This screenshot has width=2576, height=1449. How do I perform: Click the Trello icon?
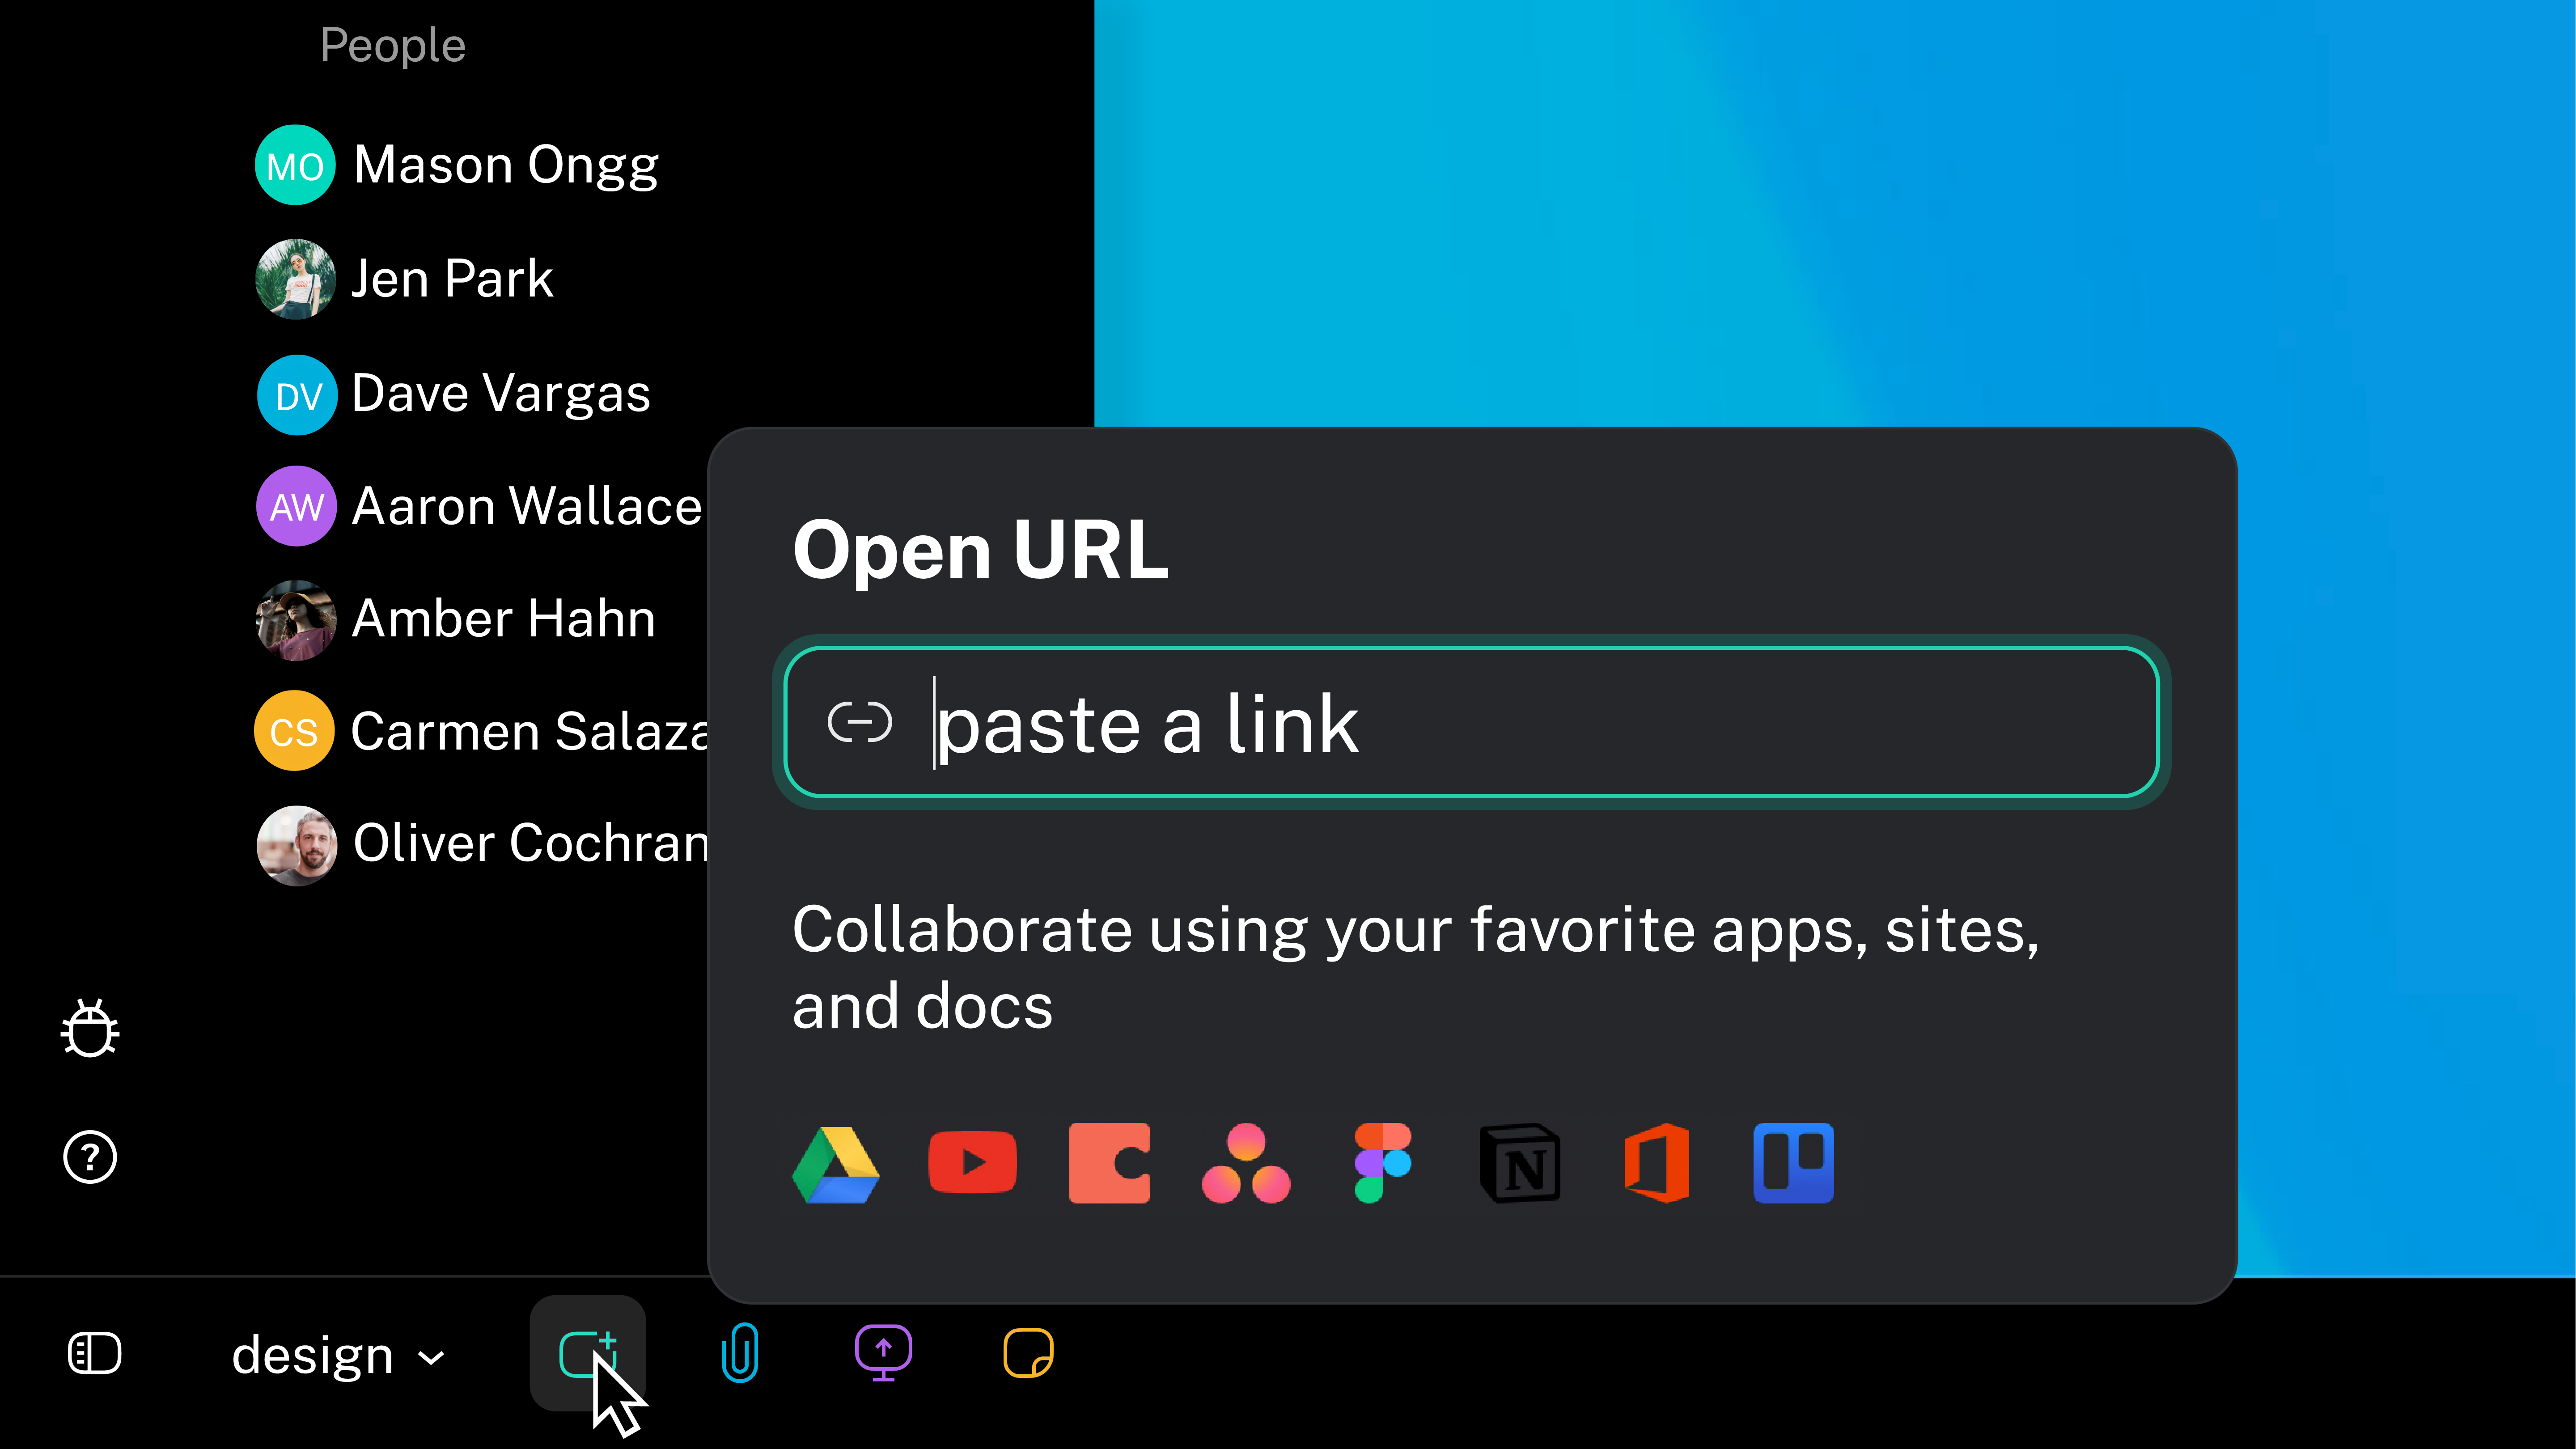pyautogui.click(x=1793, y=1163)
